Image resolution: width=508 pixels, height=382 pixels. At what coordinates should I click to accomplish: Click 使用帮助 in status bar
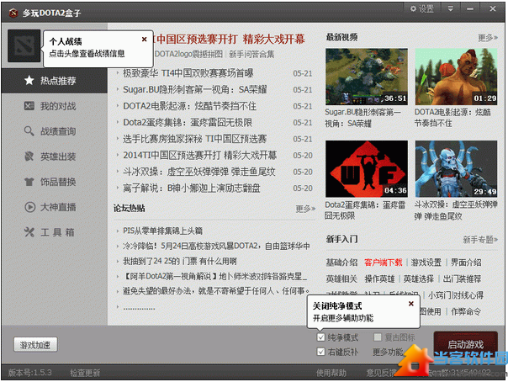point(331,373)
